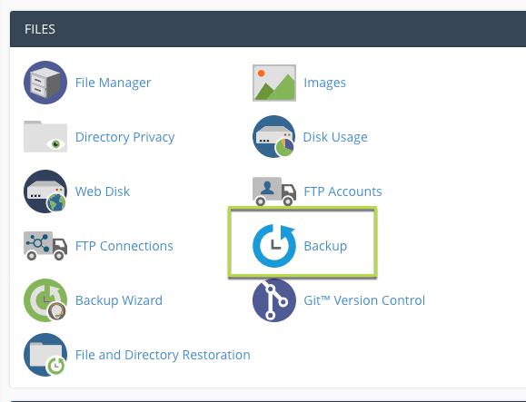Click the Images picture icon
Screen dimensions: 526x402
coord(274,83)
